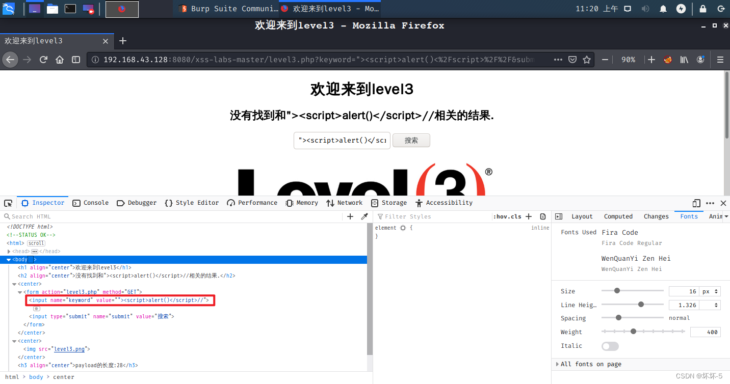Click the 搜索 search button
The image size is (730, 384).
click(x=411, y=141)
